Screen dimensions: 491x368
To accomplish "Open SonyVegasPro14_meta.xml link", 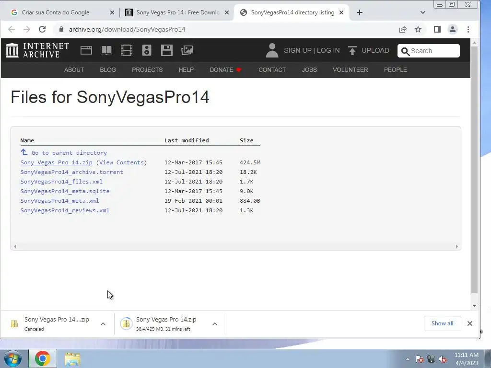I will [59, 201].
